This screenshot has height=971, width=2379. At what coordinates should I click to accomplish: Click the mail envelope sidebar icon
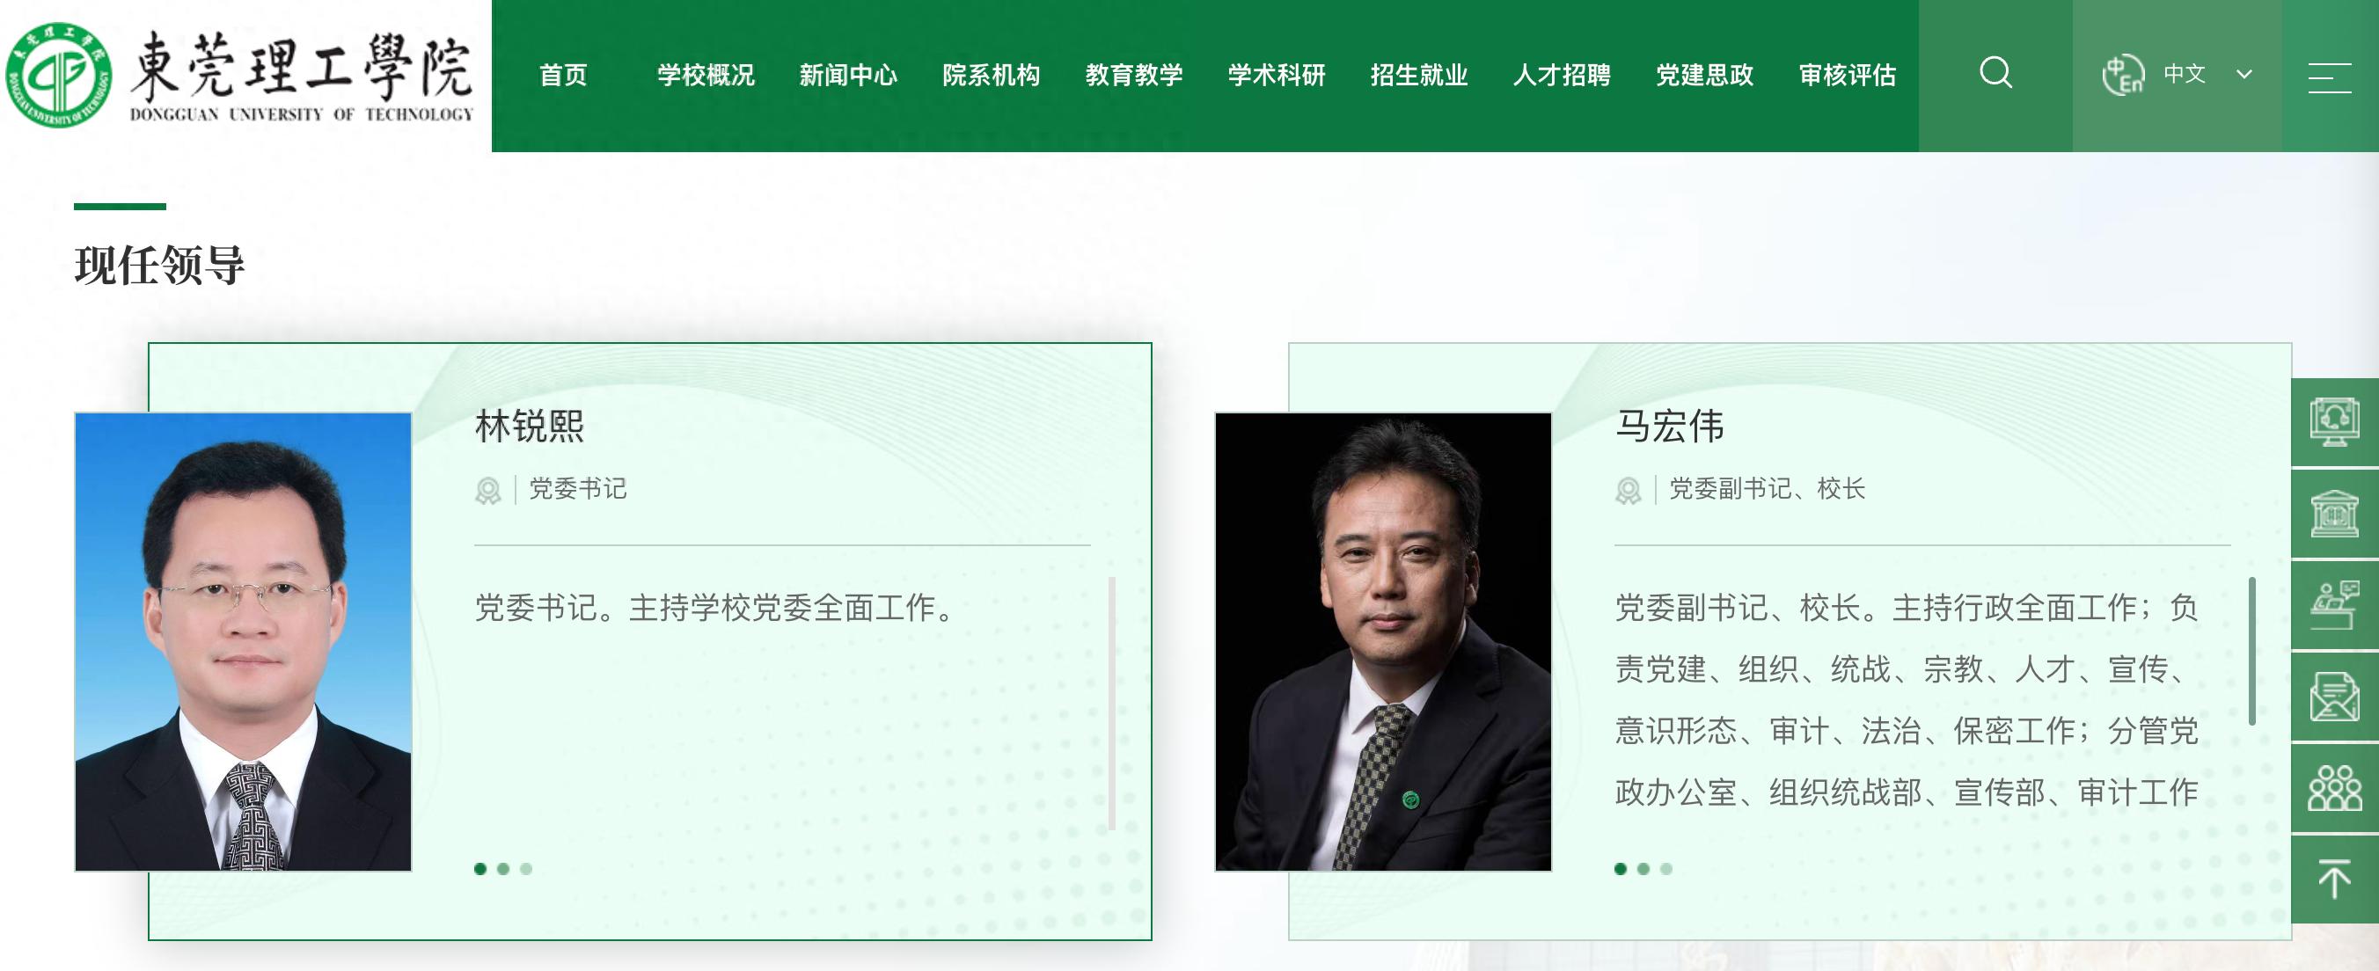2335,696
